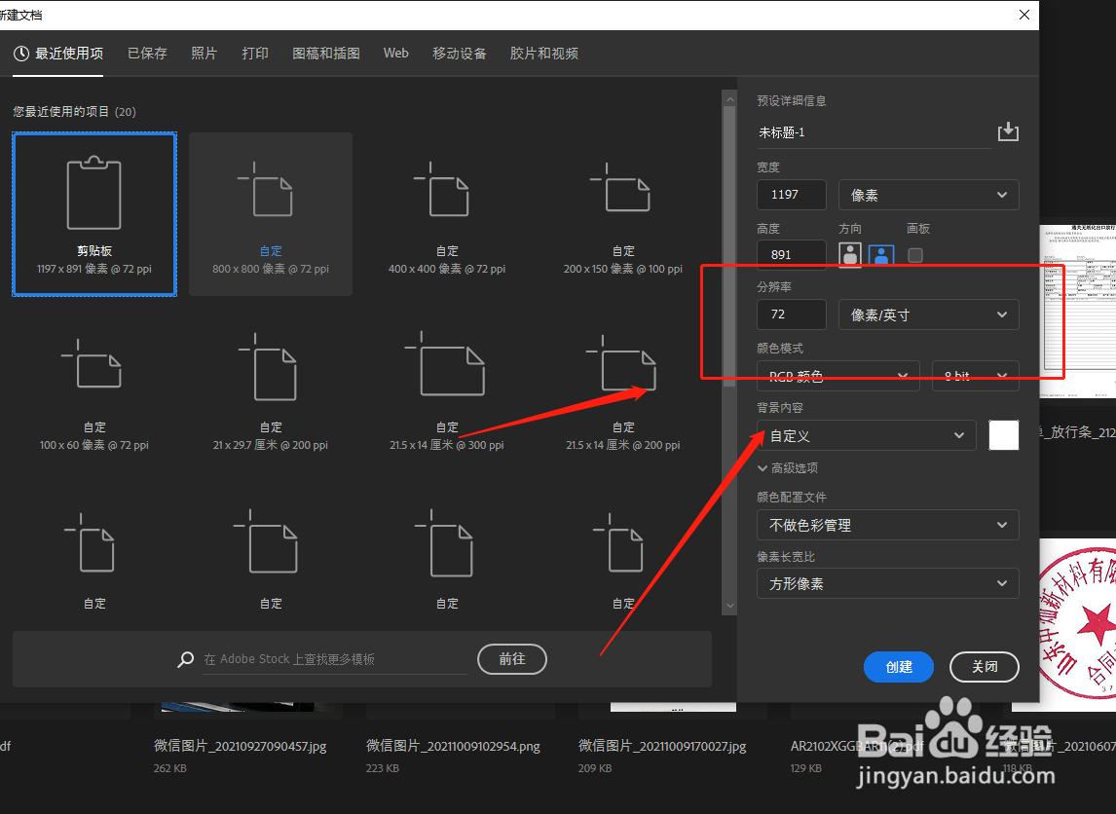Select the Clipboard preset 1197 x 891

93,213
